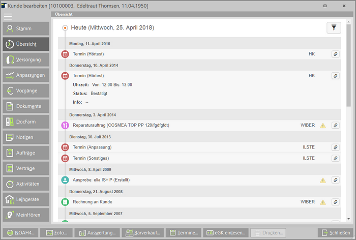This screenshot has width=356, height=240.
Task: Switch to the Versorgung section
Action: pyautogui.click(x=26, y=59)
